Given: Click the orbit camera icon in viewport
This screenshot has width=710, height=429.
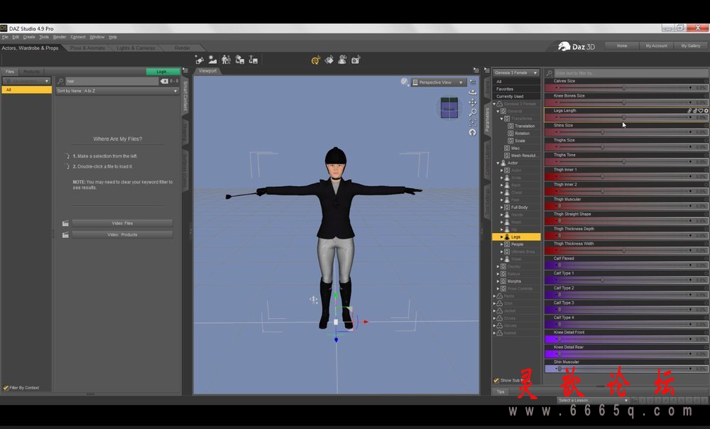Looking at the screenshot, I should coord(472,92).
